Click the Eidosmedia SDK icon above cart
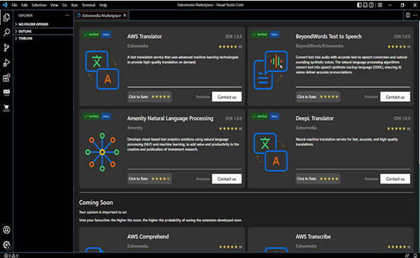Image resolution: width=420 pixels, height=258 pixels. pos(7,93)
